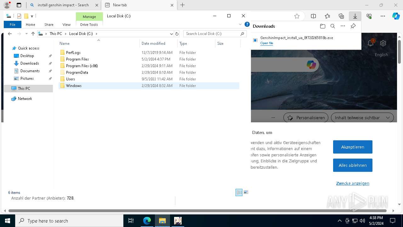Close install genshin impact search tab
The width and height of the screenshot is (403, 227).
coord(97,5)
